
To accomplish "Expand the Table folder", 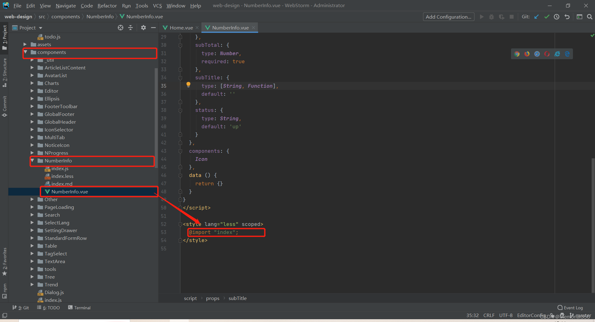I will (x=32, y=246).
